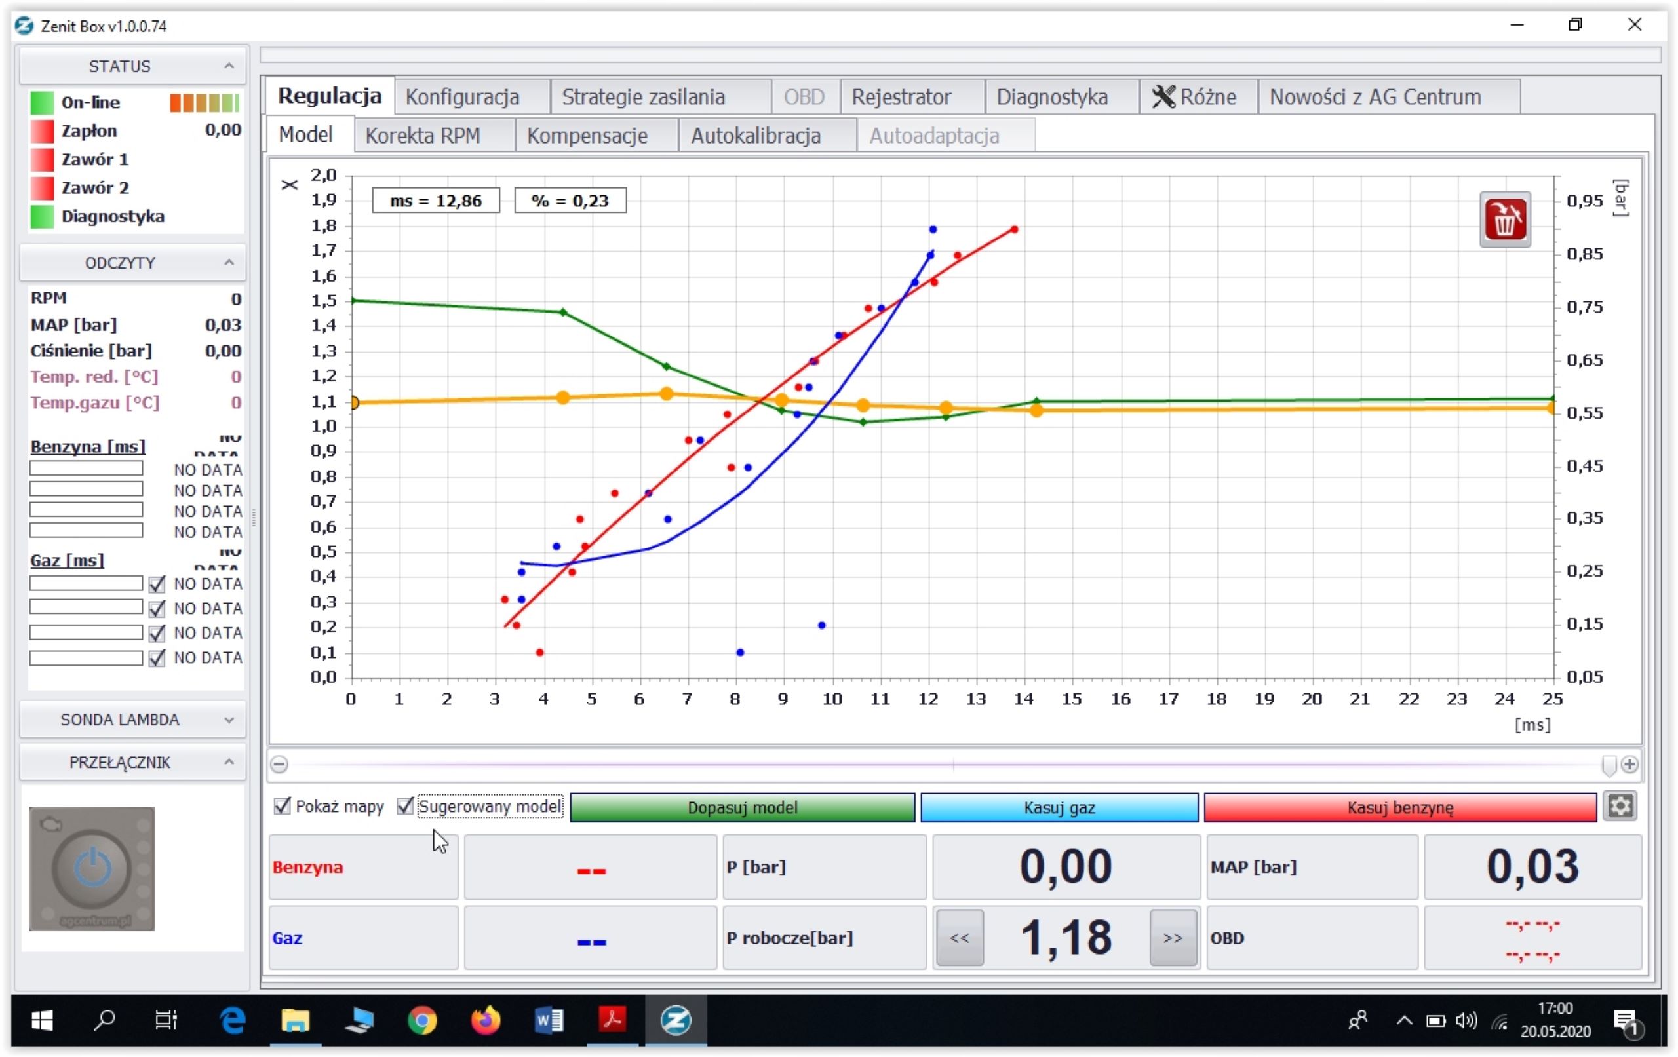Toggle the first Gaz injector checkbox
The width and height of the screenshot is (1678, 1057).
point(157,584)
